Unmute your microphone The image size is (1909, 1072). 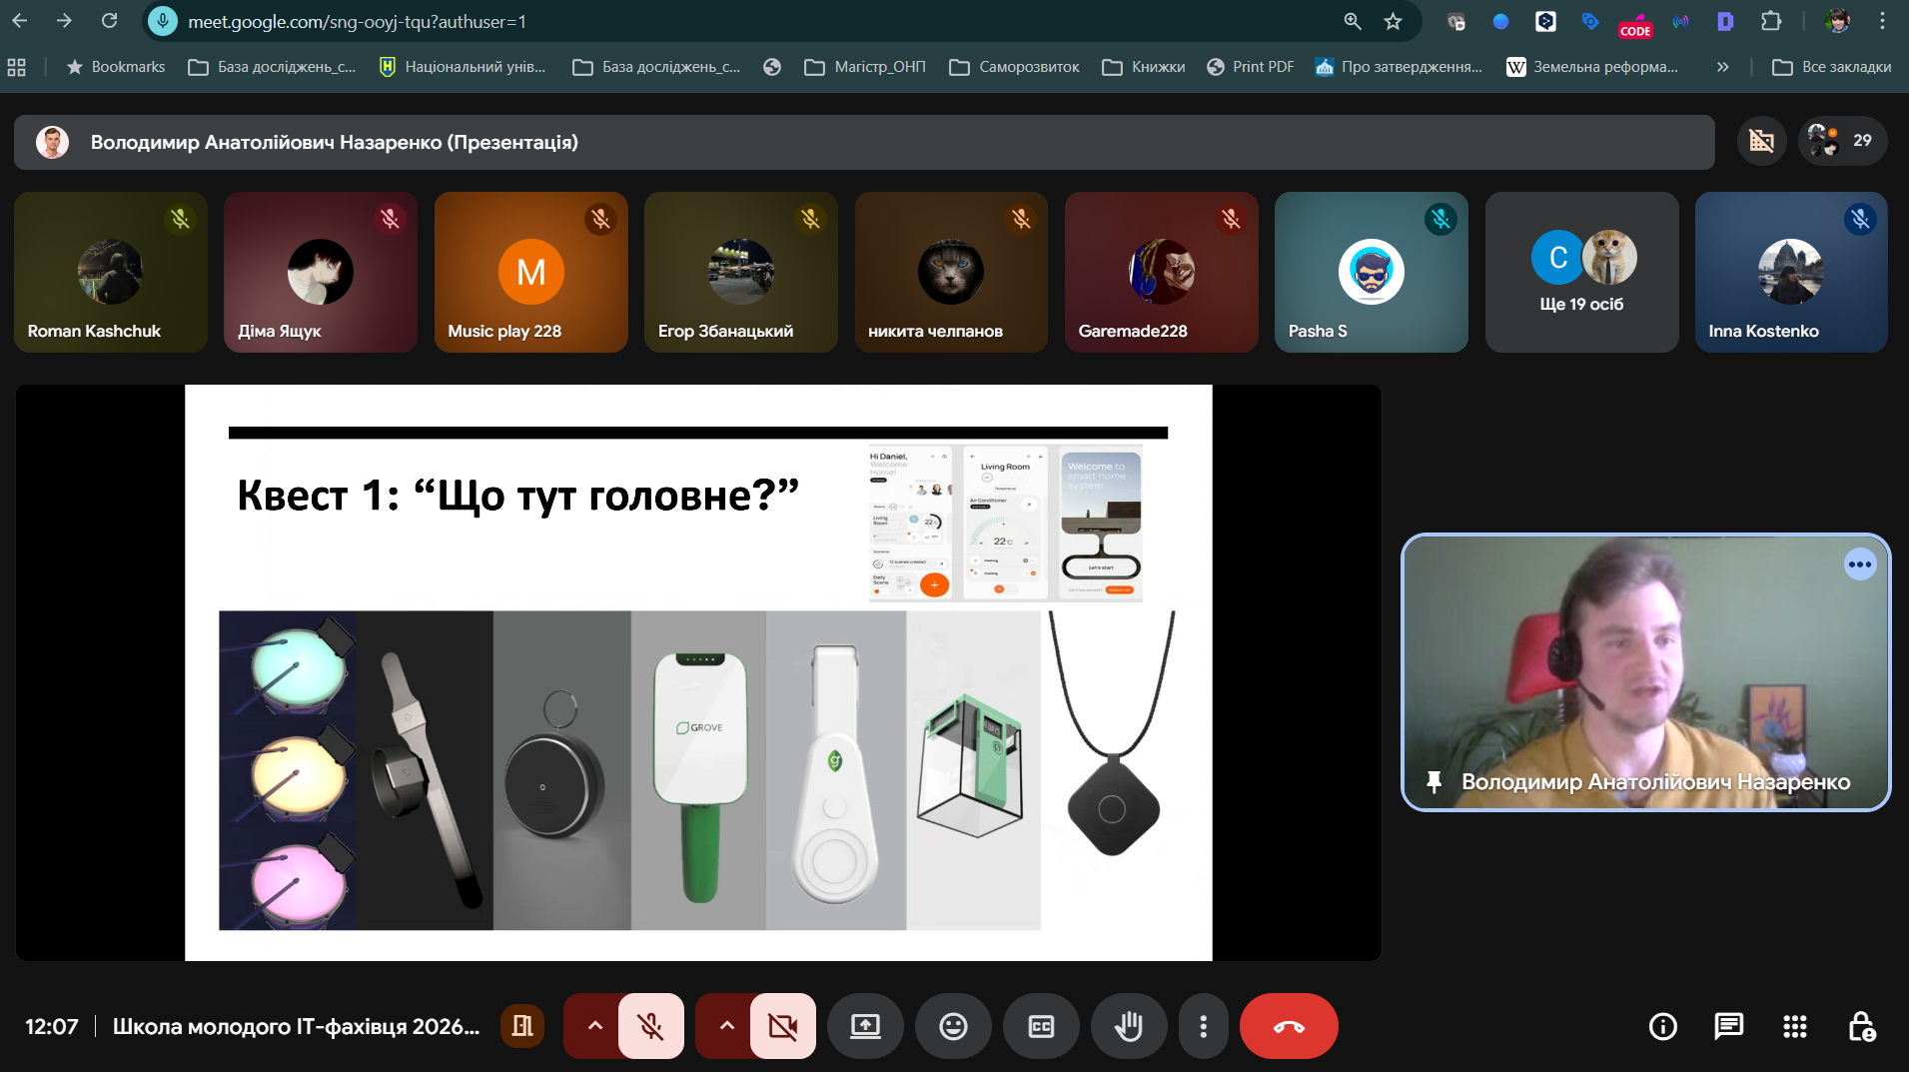pyautogui.click(x=651, y=1026)
